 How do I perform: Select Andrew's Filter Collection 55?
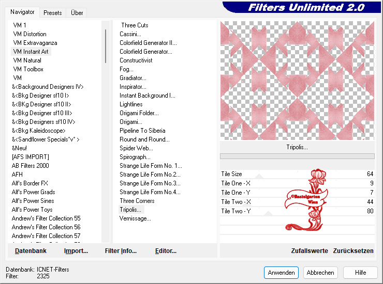tap(46, 218)
